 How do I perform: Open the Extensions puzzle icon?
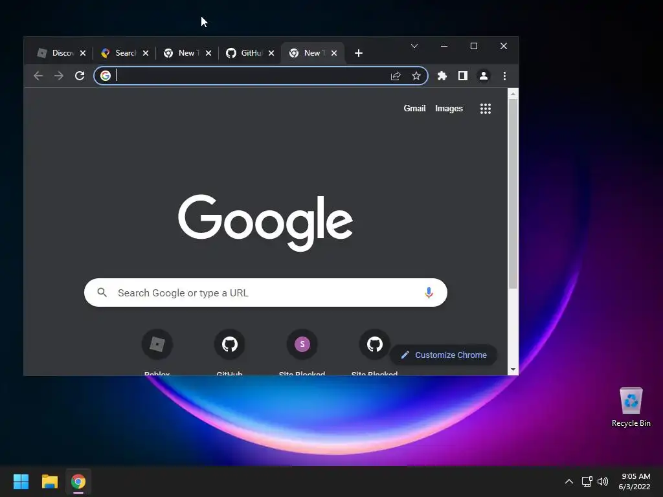442,76
